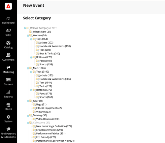The image size is (165, 143).
Task: Click the Adobe Commerce logo
Action: coord(8,6)
